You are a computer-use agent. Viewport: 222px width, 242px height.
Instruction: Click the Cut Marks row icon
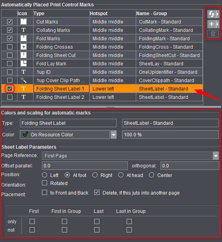(24, 22)
